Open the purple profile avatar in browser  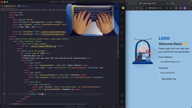pyautogui.click(x=185, y=8)
